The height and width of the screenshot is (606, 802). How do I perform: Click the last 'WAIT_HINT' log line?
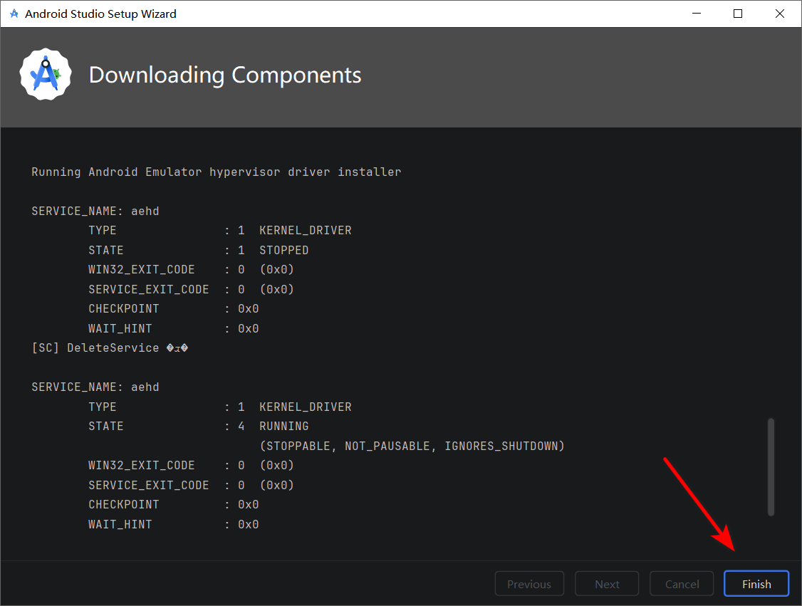173,524
